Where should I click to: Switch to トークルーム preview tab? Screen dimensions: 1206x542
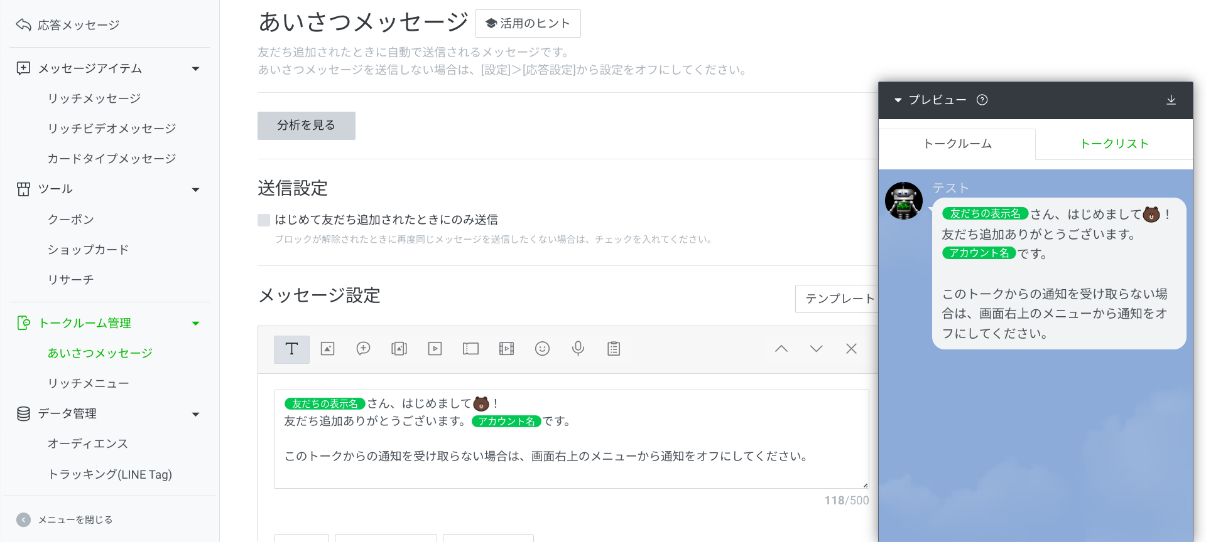click(957, 144)
